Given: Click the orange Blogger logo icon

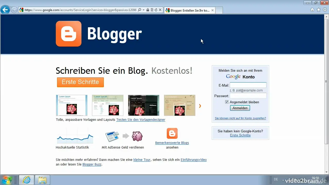Looking at the screenshot, I should point(69,34).
